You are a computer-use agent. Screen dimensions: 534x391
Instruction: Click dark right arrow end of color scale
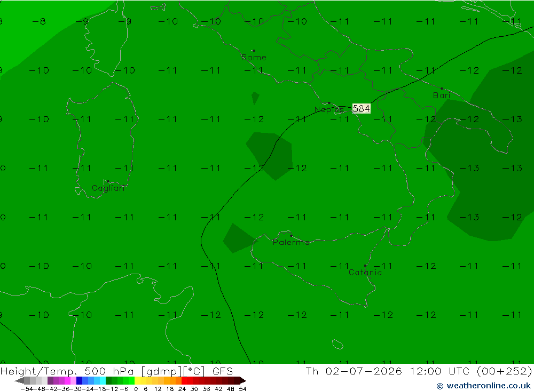click(x=243, y=381)
